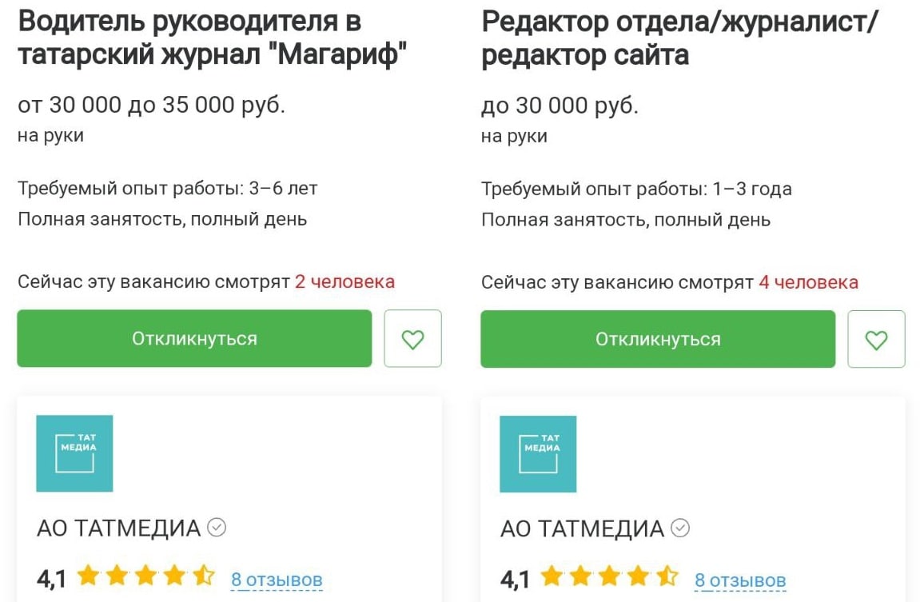
Task: Open the TATMEDIA logo under the editor vacancy
Action: tap(538, 453)
